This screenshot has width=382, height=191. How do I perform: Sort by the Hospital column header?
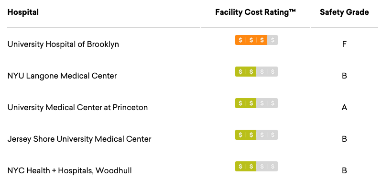(23, 12)
